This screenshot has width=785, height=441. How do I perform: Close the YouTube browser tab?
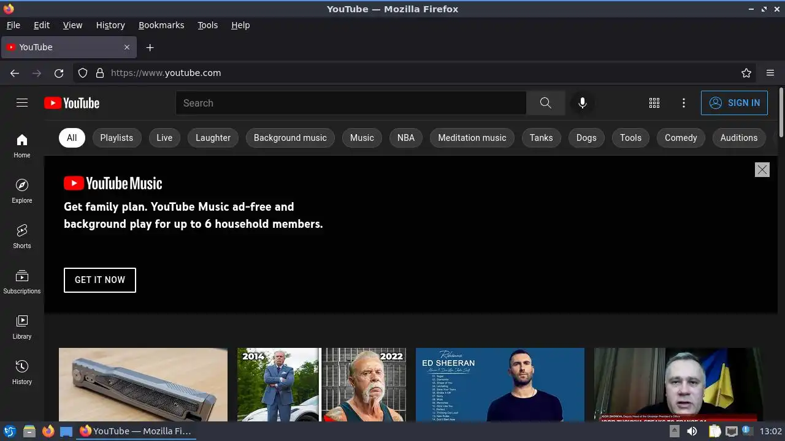pyautogui.click(x=127, y=47)
